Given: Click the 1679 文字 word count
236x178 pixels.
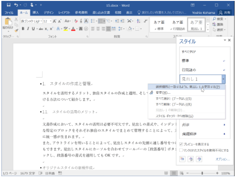Looking at the screenshot, I should point(28,173).
